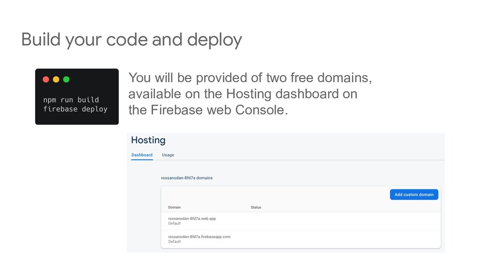Open the Dashboard tab in Hosting
Image resolution: width=484 pixels, height=272 pixels.
[142, 155]
